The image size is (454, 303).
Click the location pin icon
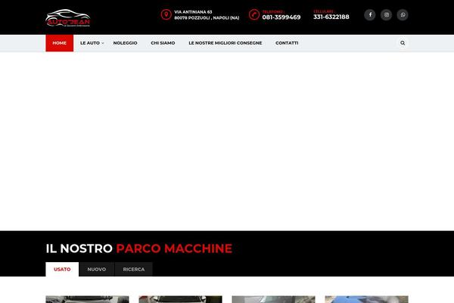166,14
